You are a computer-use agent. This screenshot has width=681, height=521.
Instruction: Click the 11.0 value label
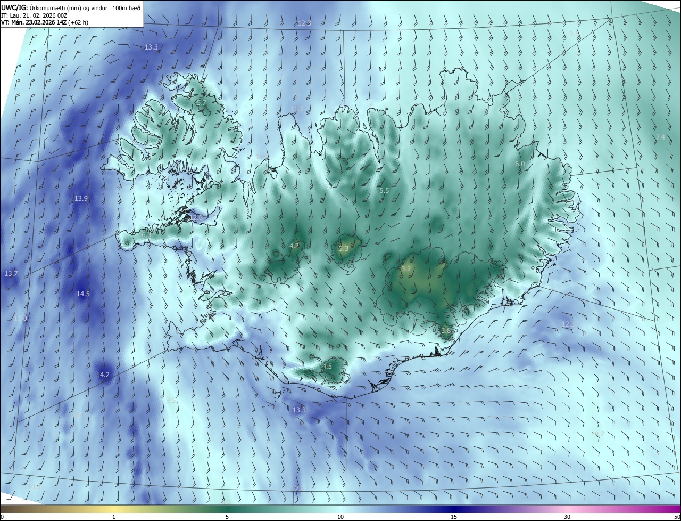pos(20,318)
